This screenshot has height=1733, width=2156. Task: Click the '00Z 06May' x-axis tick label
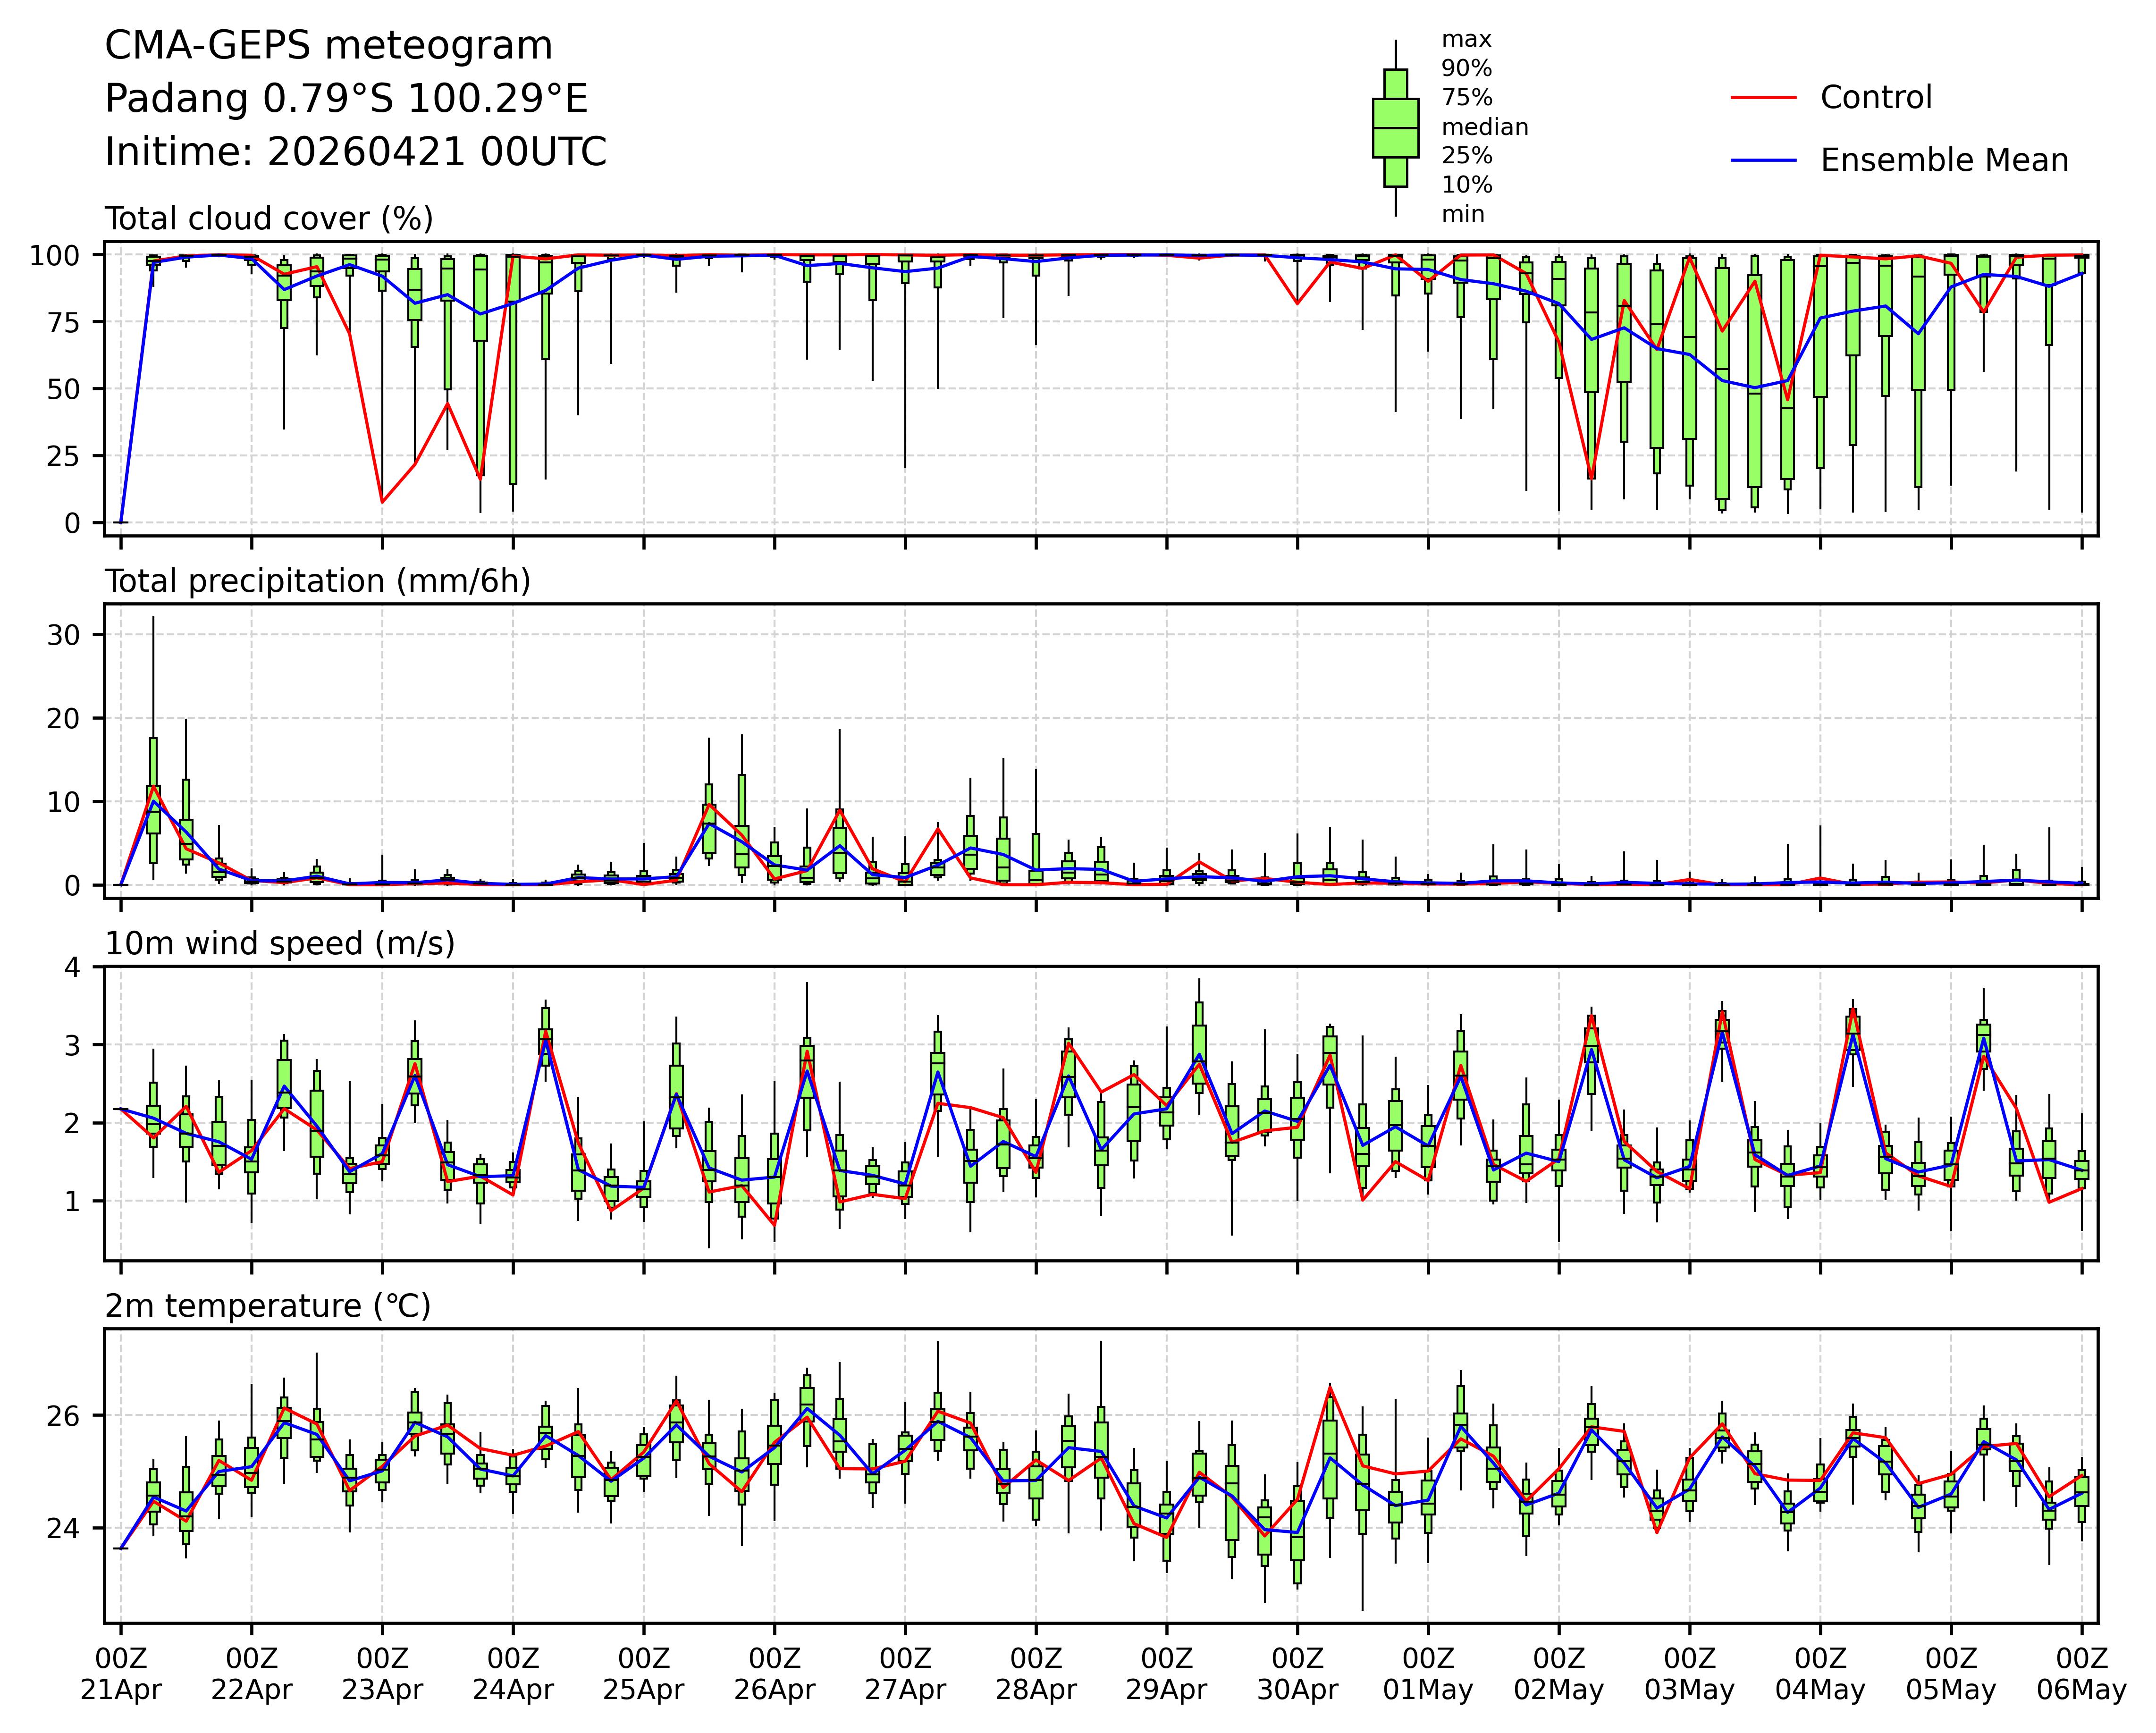click(x=2082, y=1675)
